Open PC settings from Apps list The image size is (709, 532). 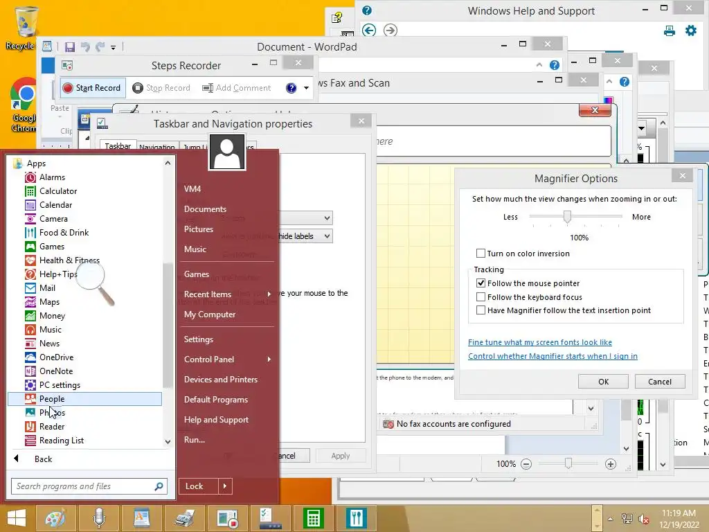(x=60, y=385)
